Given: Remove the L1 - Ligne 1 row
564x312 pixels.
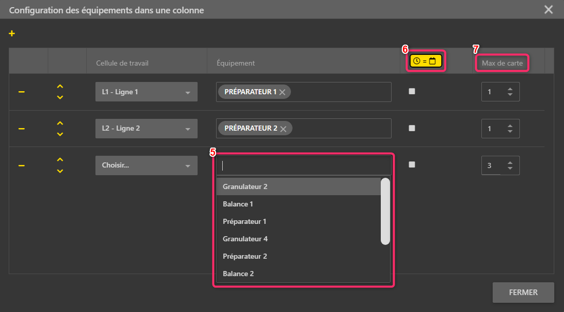Looking at the screenshot, I should 22,92.
